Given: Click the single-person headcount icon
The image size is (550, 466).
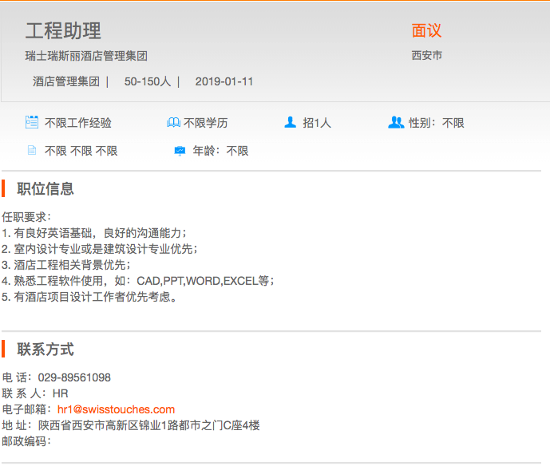Looking at the screenshot, I should coord(291,122).
